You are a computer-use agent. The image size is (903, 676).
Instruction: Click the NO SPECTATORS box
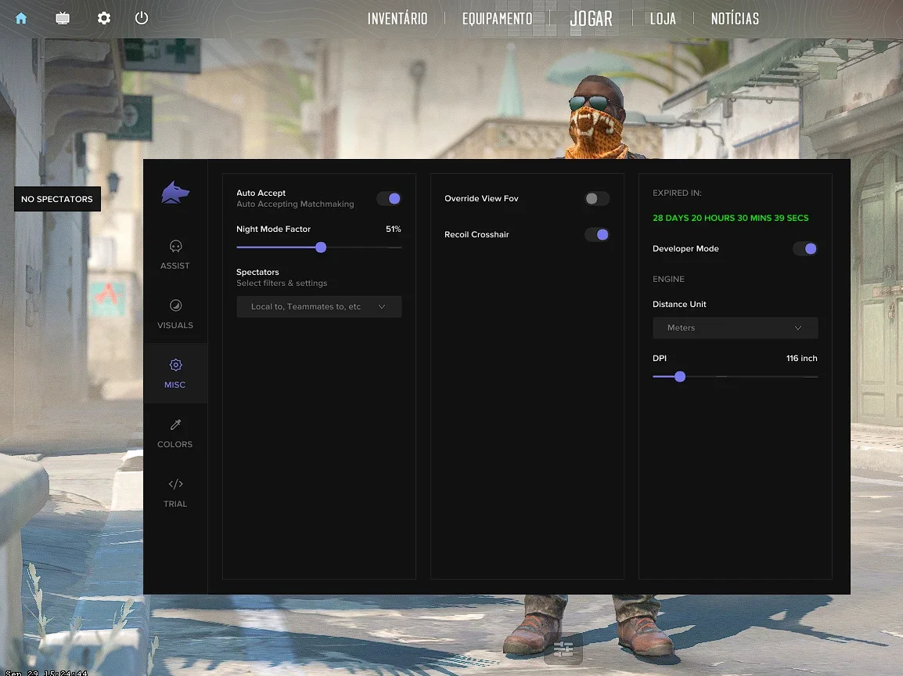point(58,199)
